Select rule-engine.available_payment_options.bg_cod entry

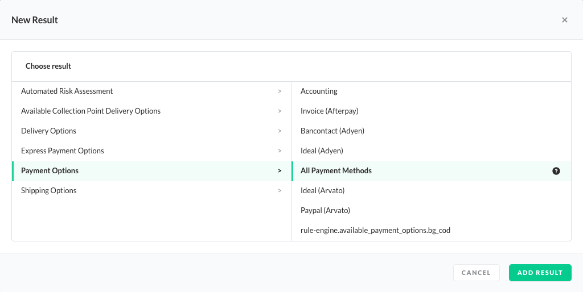tap(375, 230)
